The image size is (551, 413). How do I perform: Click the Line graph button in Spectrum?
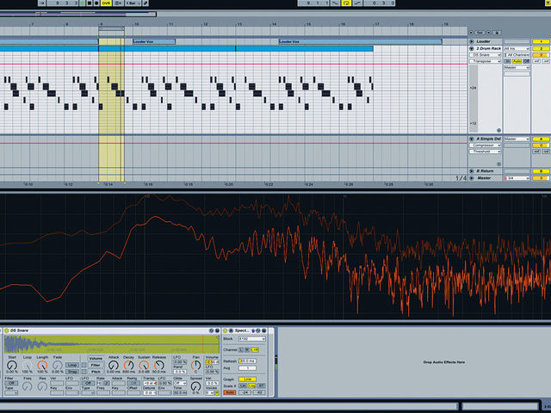click(247, 379)
